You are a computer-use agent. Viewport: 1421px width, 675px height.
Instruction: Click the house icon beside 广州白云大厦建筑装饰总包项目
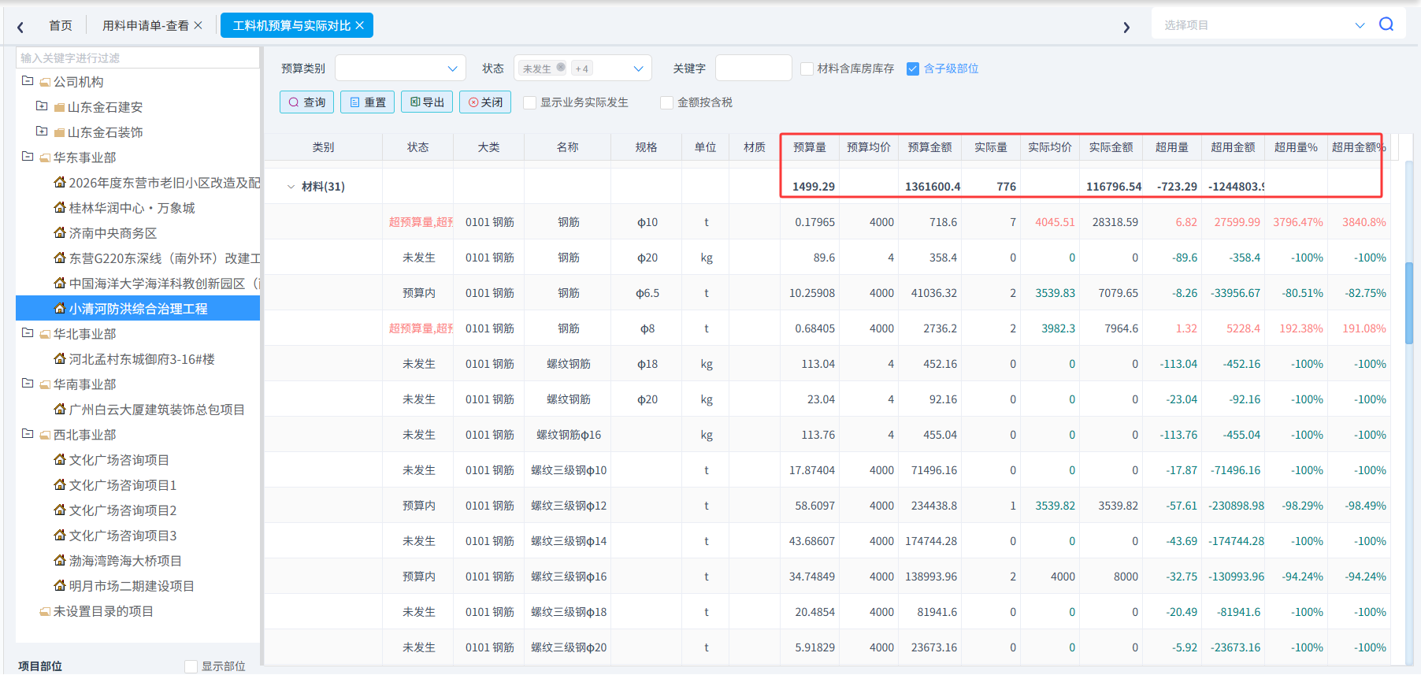[60, 409]
